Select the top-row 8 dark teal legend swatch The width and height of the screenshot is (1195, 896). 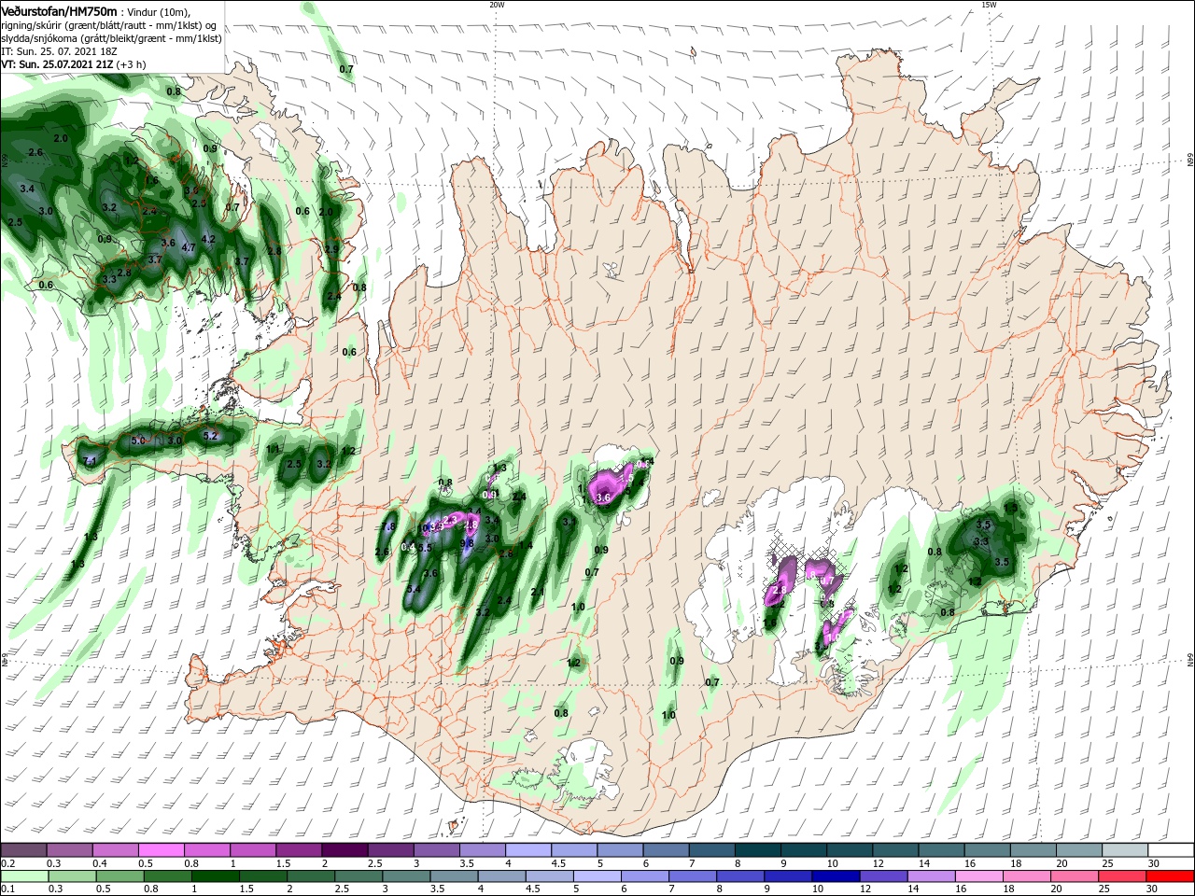(757, 850)
